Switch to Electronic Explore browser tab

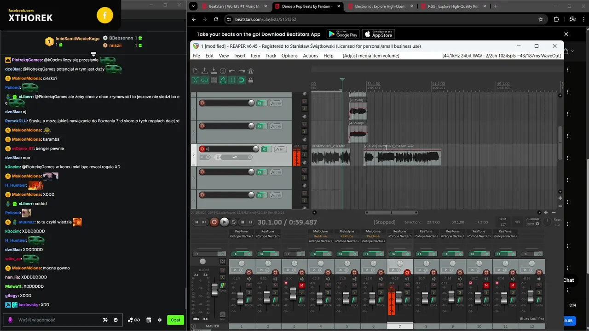point(380,6)
